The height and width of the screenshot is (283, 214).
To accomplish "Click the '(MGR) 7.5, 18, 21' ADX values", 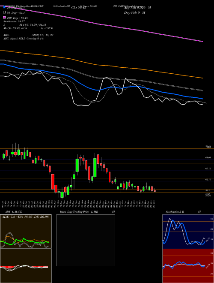I will pyautogui.click(x=42, y=35).
